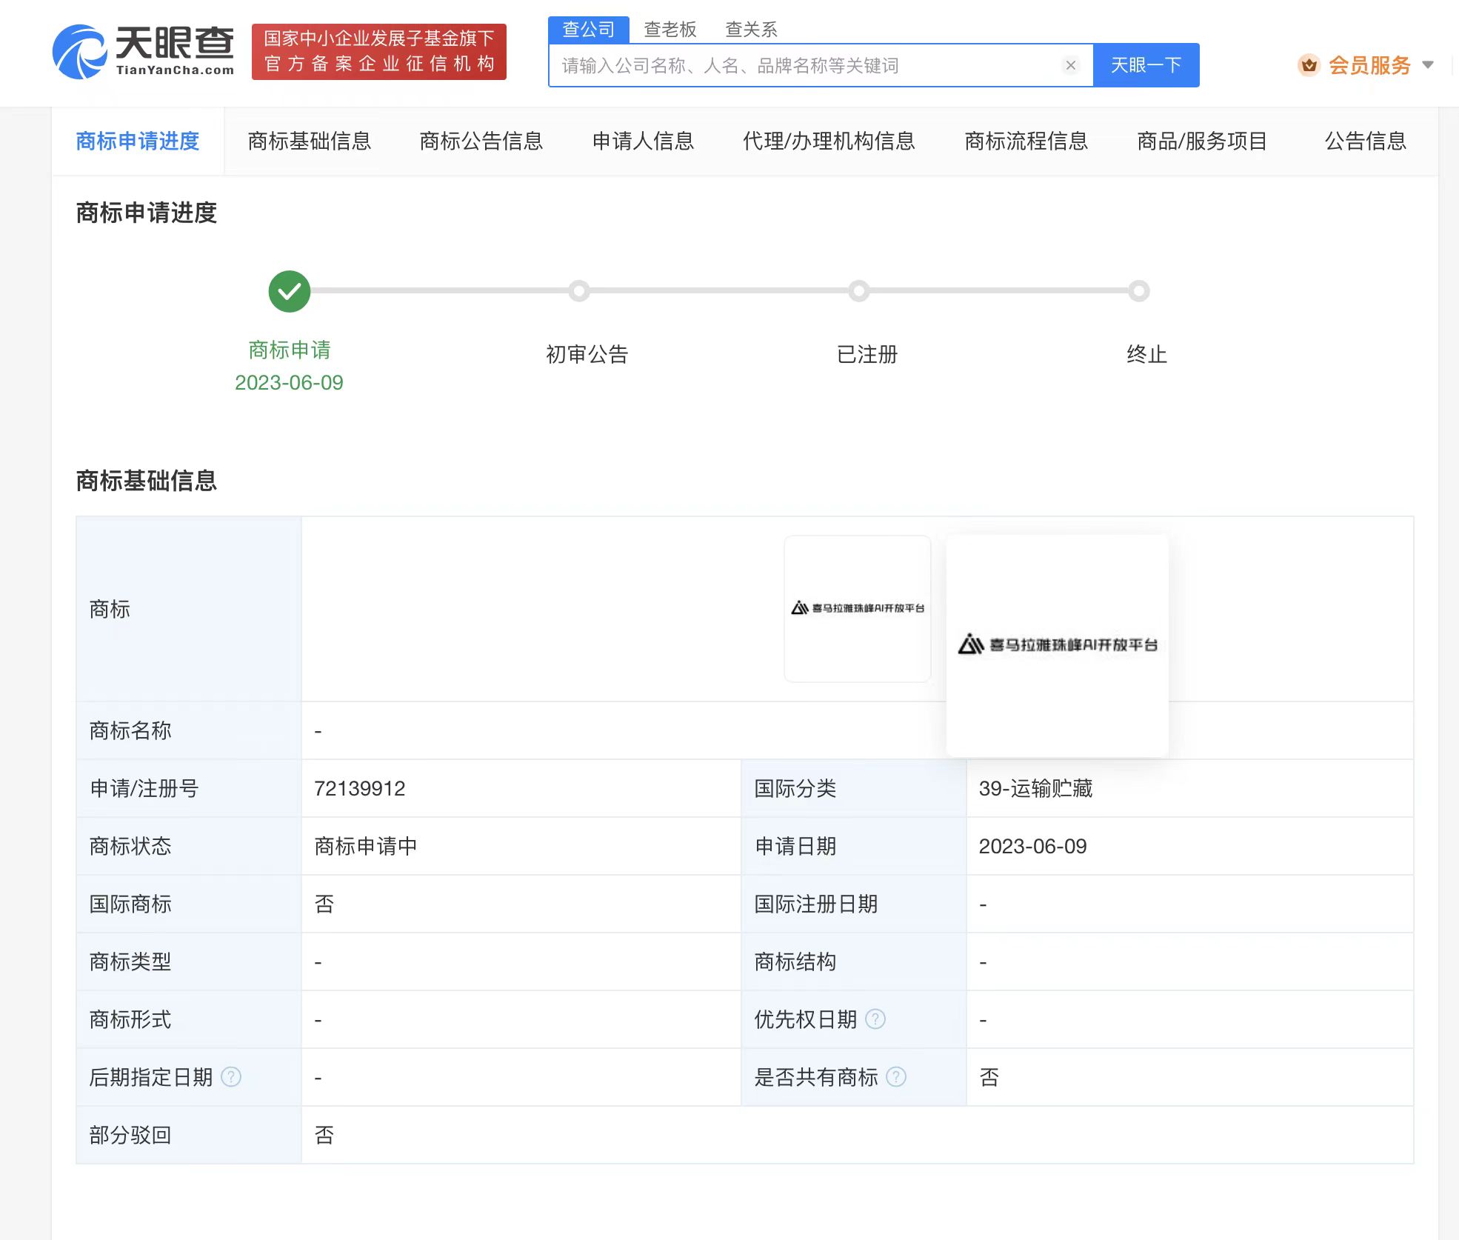1459x1240 pixels.
Task: Switch to 商标申请进度 tab
Action: pyautogui.click(x=138, y=141)
